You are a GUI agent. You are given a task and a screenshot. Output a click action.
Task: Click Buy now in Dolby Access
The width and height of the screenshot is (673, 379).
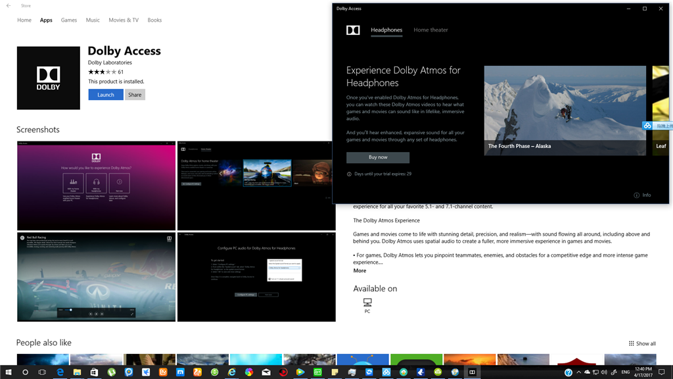click(378, 157)
